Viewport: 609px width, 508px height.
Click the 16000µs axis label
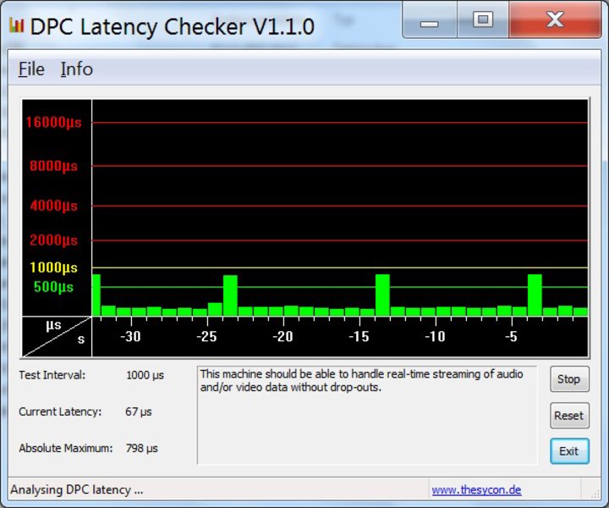point(53,123)
